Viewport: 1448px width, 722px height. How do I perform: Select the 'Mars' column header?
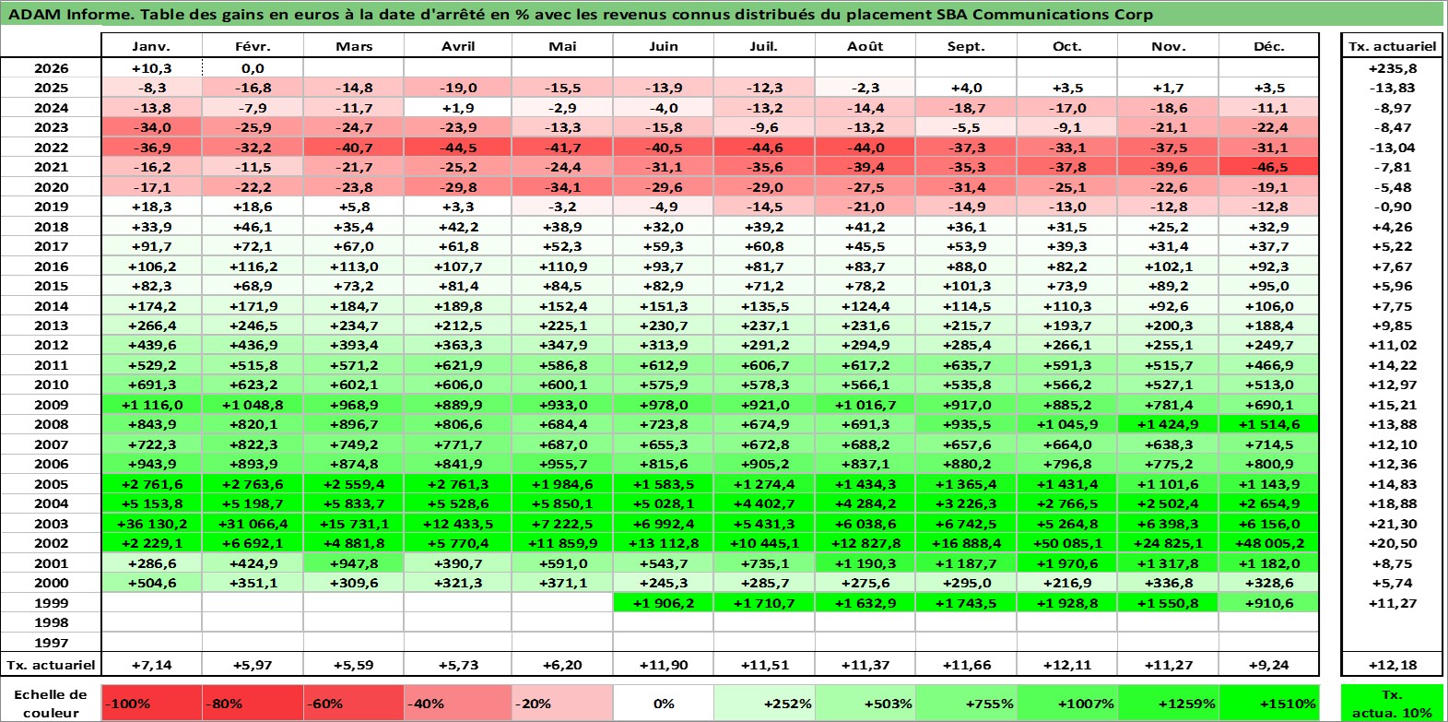354,46
